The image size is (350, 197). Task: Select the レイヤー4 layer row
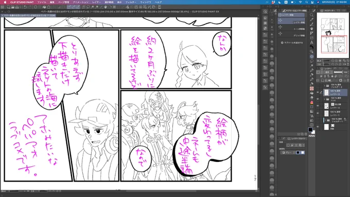pos(336,106)
